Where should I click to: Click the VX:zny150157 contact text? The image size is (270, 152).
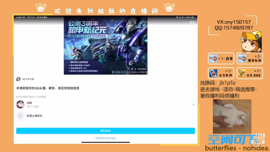(x=234, y=22)
